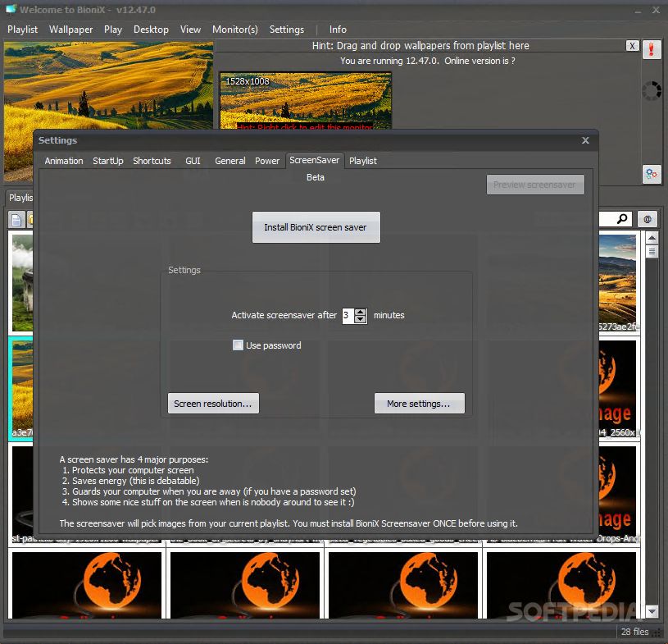Click the online version status text
This screenshot has height=644, width=668.
(x=427, y=61)
